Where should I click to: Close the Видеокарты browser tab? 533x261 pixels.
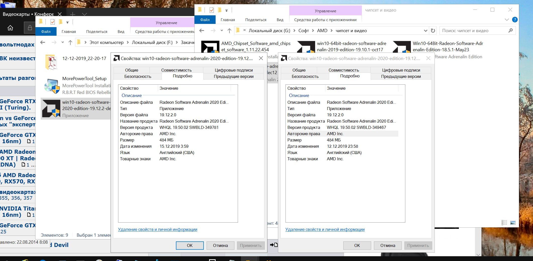(60, 14)
